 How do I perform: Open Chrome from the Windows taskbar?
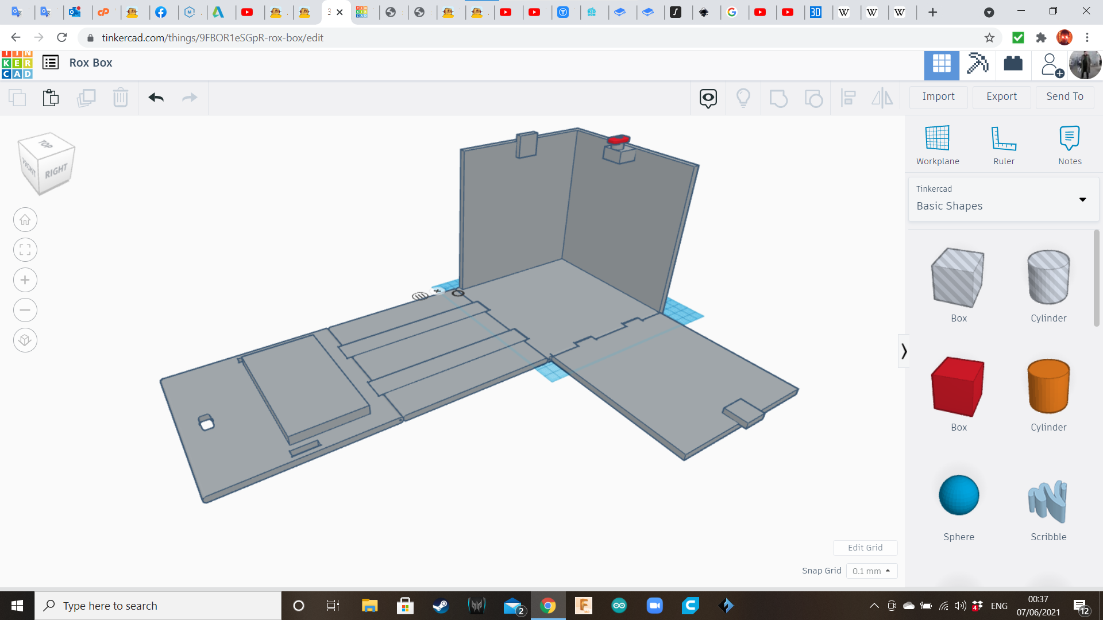pos(547,606)
